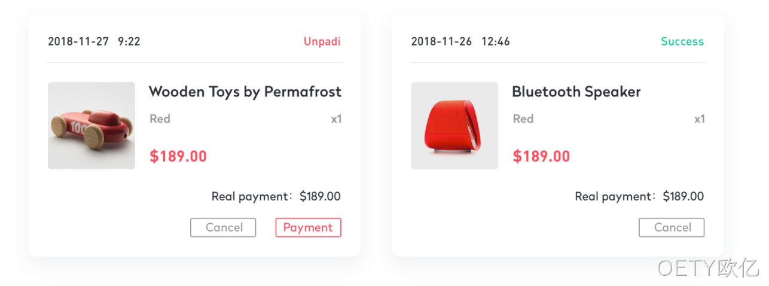Click the Red color label under Bluetooth Speaker
The height and width of the screenshot is (286, 769).
(x=523, y=118)
